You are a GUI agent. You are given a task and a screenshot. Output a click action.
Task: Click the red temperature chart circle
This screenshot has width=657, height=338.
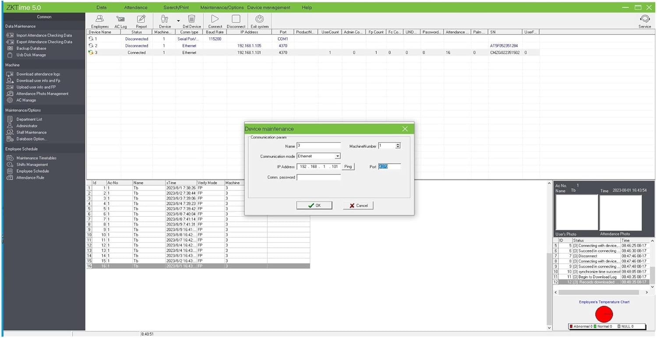click(604, 314)
